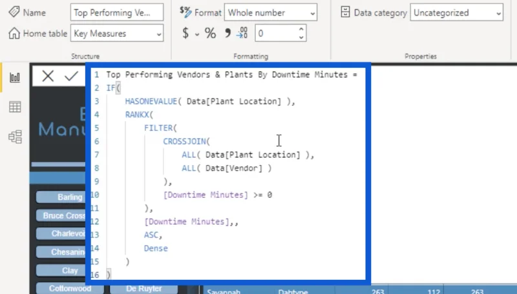Cancel the formula edit with X icon
517x294 pixels.
coord(48,76)
